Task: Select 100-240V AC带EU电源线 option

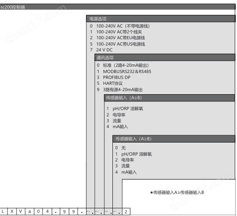Action: pyautogui.click(x=117, y=38)
